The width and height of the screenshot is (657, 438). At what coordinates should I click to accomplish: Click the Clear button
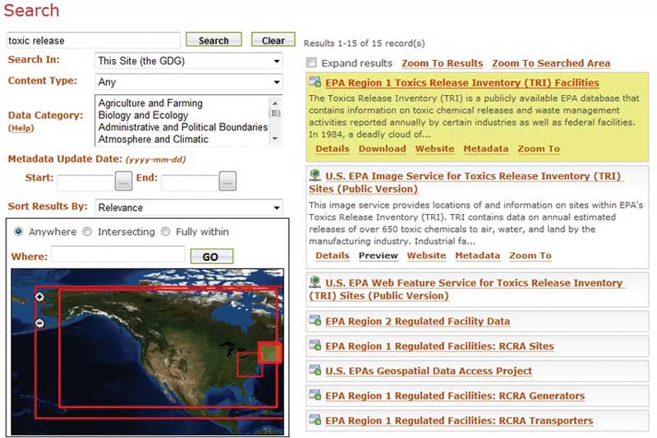tap(273, 40)
